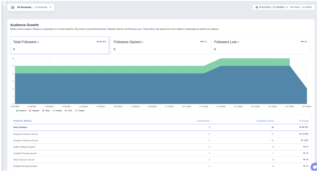Click the bar chart icon beside All Accounts
This screenshot has height=173, width=317.
13,7
